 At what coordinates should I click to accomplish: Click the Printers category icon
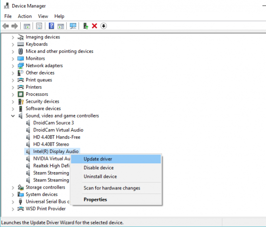(x=21, y=87)
